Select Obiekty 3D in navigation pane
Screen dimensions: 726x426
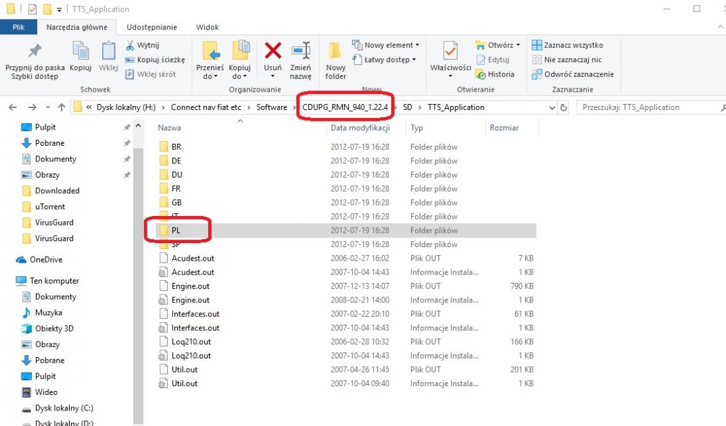(x=53, y=328)
